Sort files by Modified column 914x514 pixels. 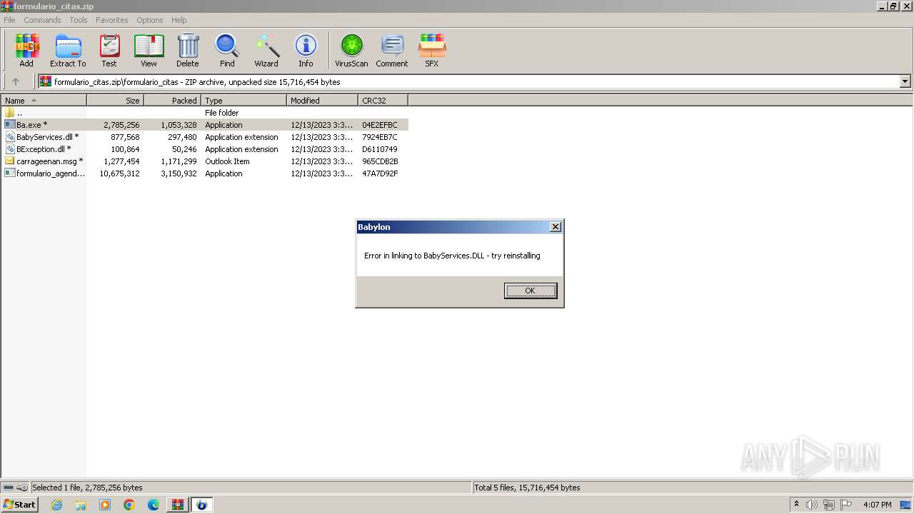[322, 101]
